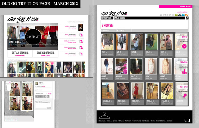This screenshot has width=199, height=128.
Task: Click the Go Try It On logo on the Browse page
Action: 114,14
